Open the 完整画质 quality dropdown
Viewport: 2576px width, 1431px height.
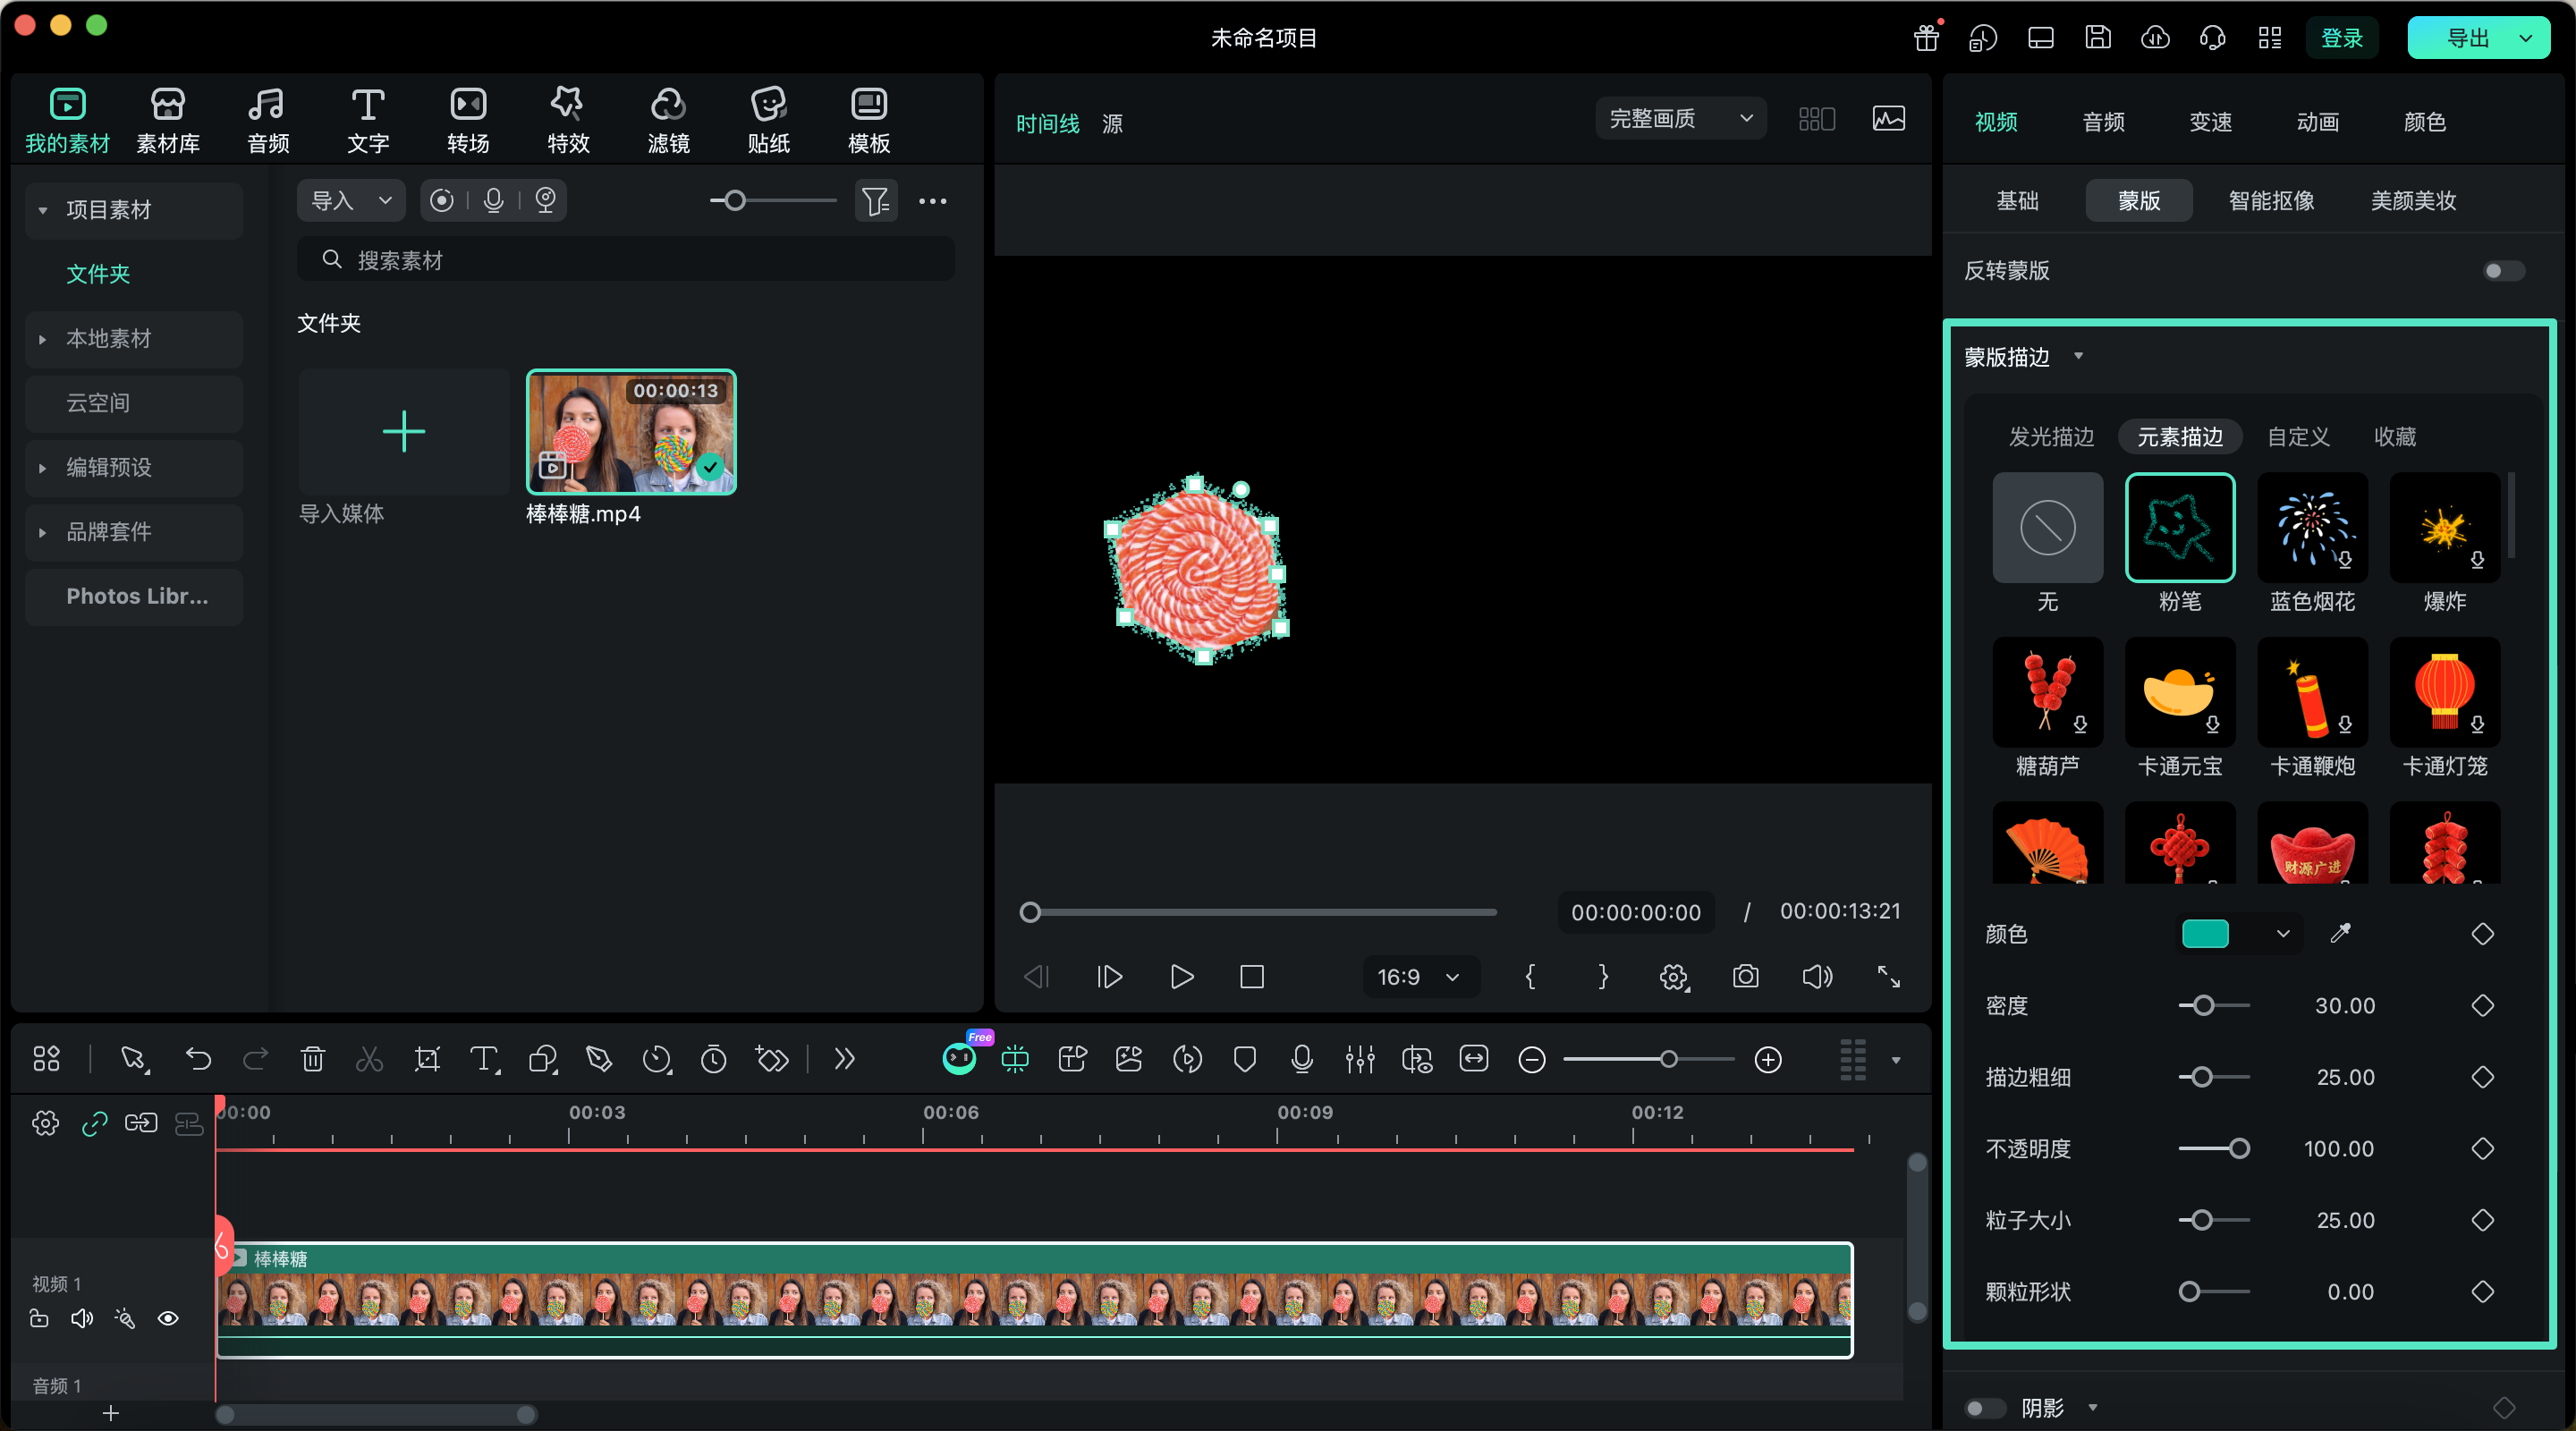1681,119
